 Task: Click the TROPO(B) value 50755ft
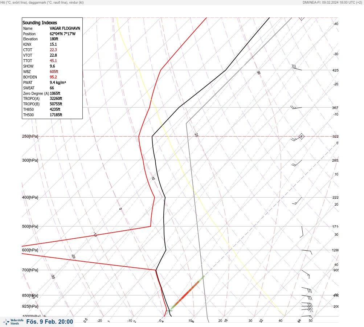click(56, 104)
